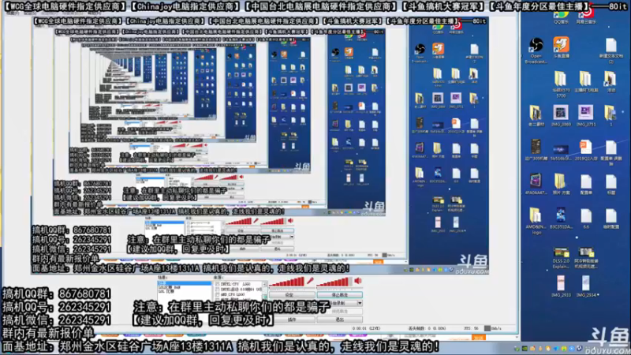Adjust the desktop audio volume slider in OBS

pos(334,282)
